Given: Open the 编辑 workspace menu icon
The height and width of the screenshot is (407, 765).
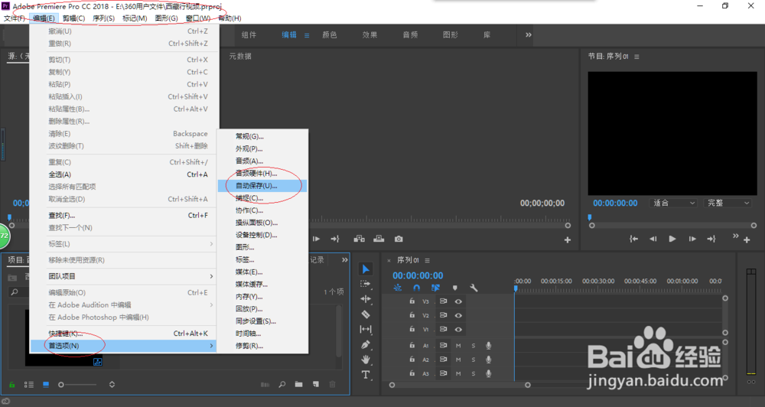Looking at the screenshot, I should (x=307, y=35).
